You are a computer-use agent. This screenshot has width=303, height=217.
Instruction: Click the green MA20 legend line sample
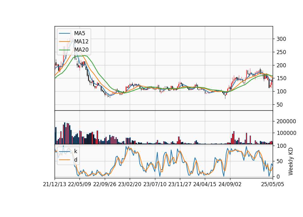[64, 50]
